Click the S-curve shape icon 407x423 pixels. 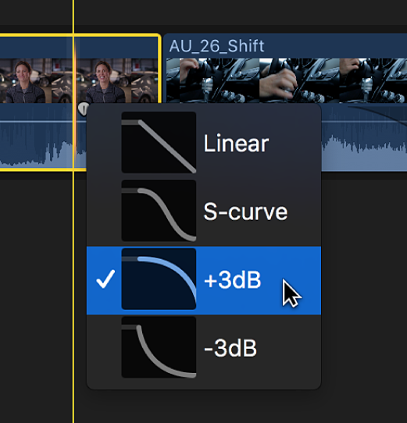159,211
